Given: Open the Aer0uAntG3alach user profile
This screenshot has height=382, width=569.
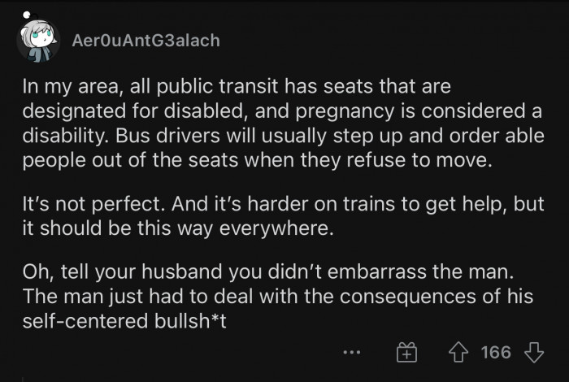Looking at the screenshot, I should click(x=146, y=40).
